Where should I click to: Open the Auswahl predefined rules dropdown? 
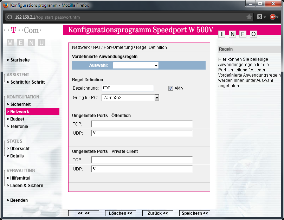click(135, 65)
